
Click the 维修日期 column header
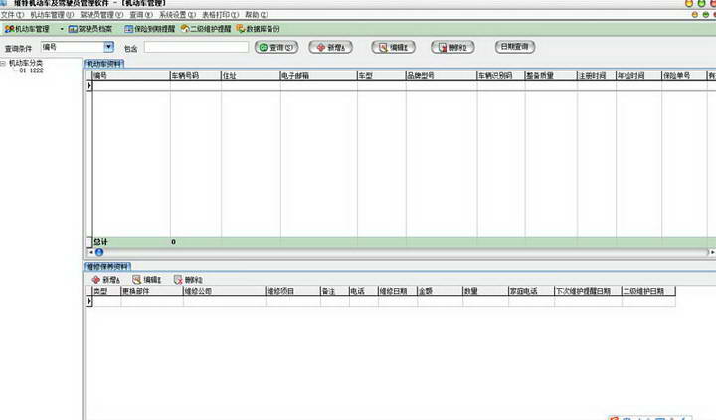click(397, 291)
